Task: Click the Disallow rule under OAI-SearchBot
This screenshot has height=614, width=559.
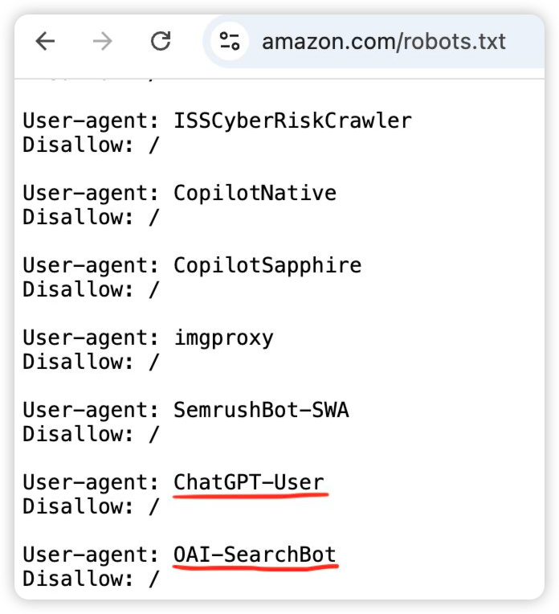Action: (91, 579)
